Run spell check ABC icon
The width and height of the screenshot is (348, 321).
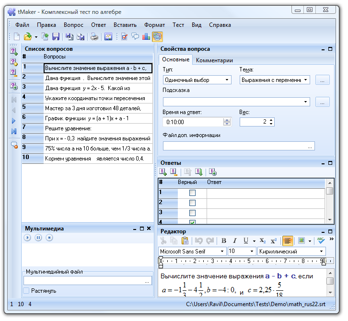321,241
